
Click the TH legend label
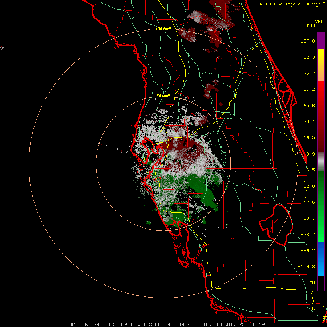[x=312, y=283]
